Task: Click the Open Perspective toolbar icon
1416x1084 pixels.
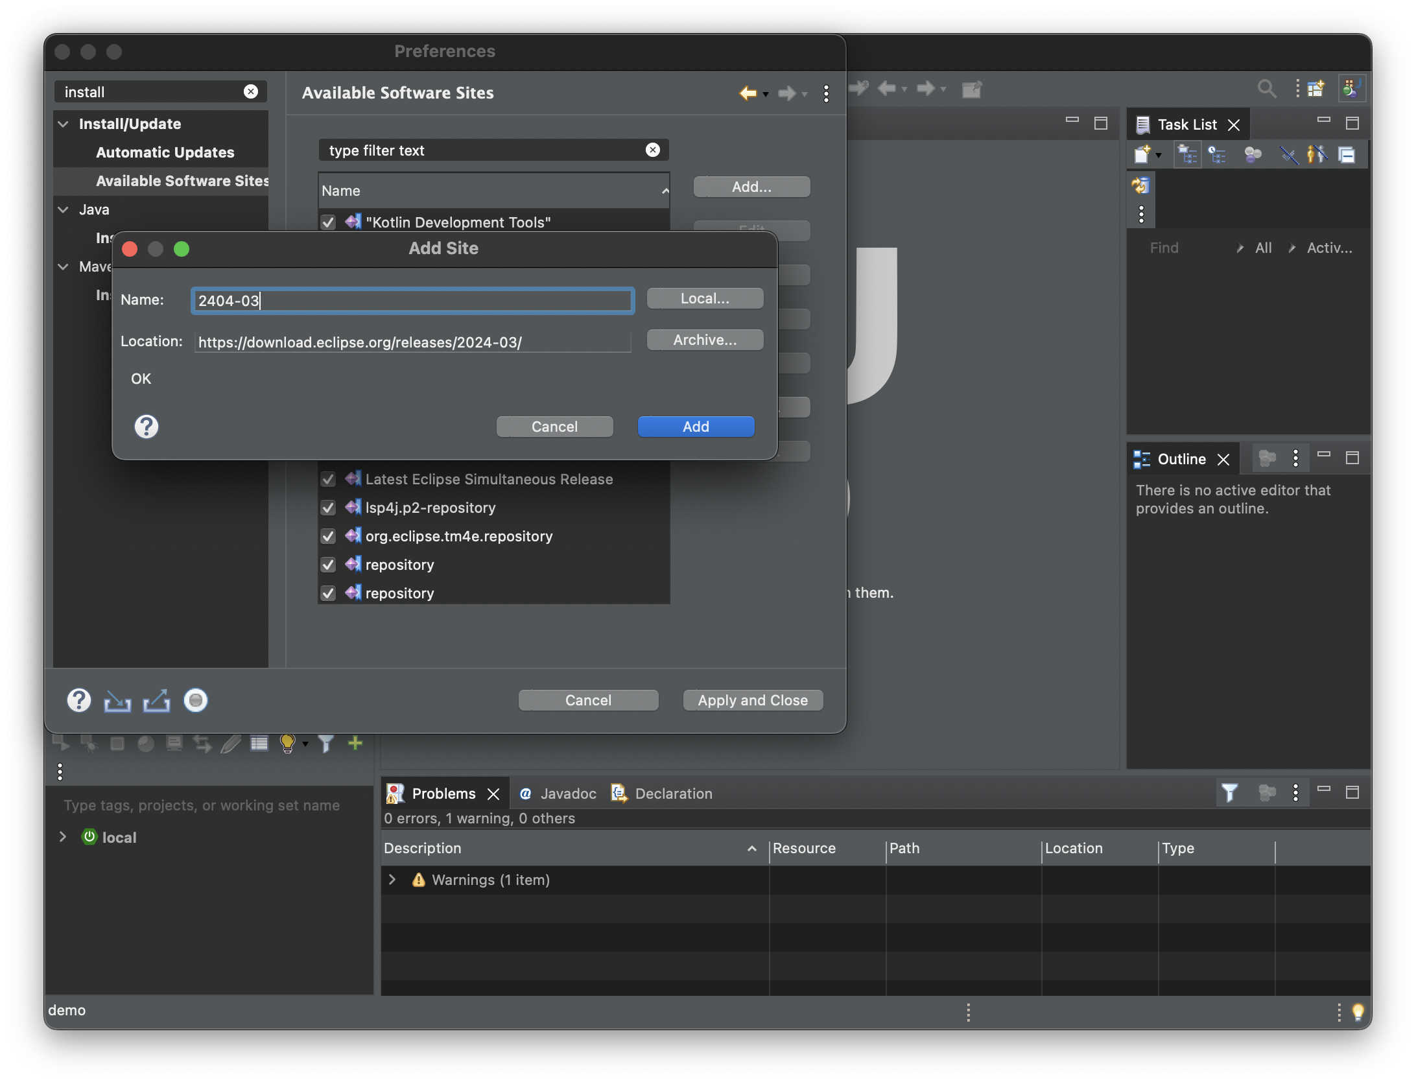Action: click(1316, 89)
